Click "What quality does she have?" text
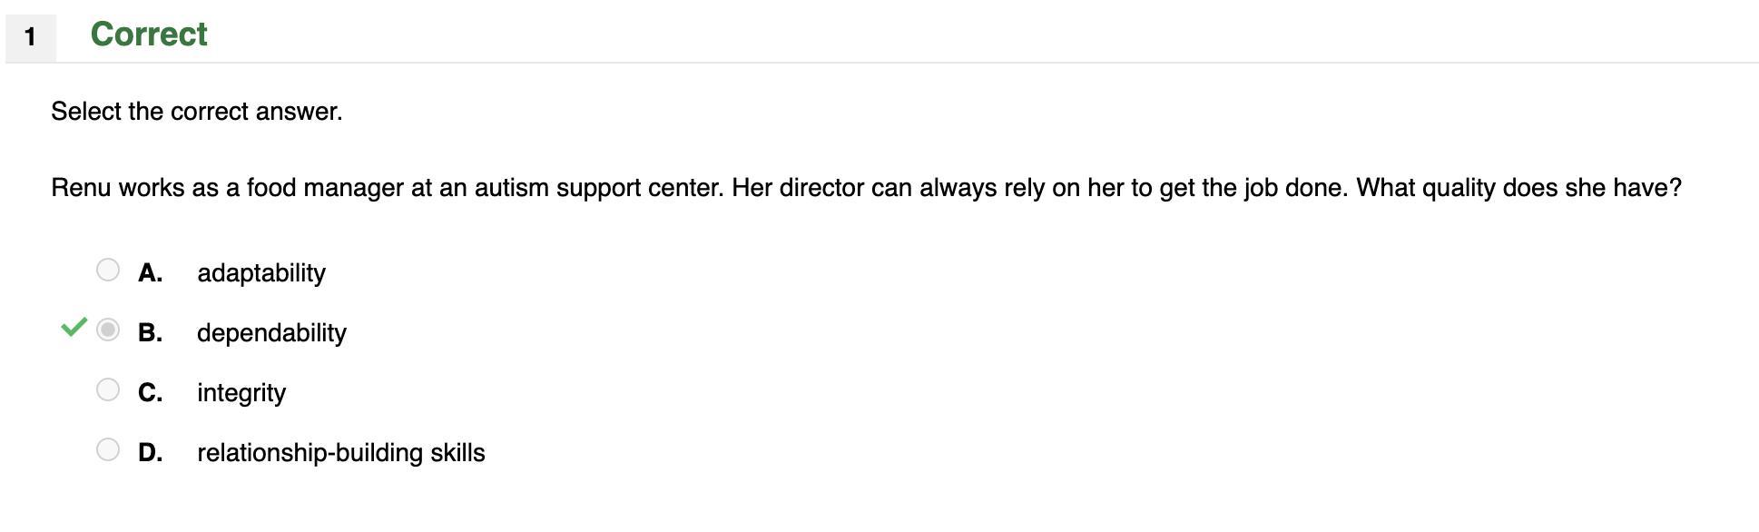This screenshot has width=1759, height=532. (1518, 188)
